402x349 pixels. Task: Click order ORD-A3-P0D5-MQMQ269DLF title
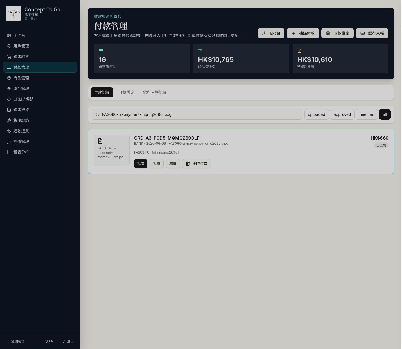coord(167,138)
